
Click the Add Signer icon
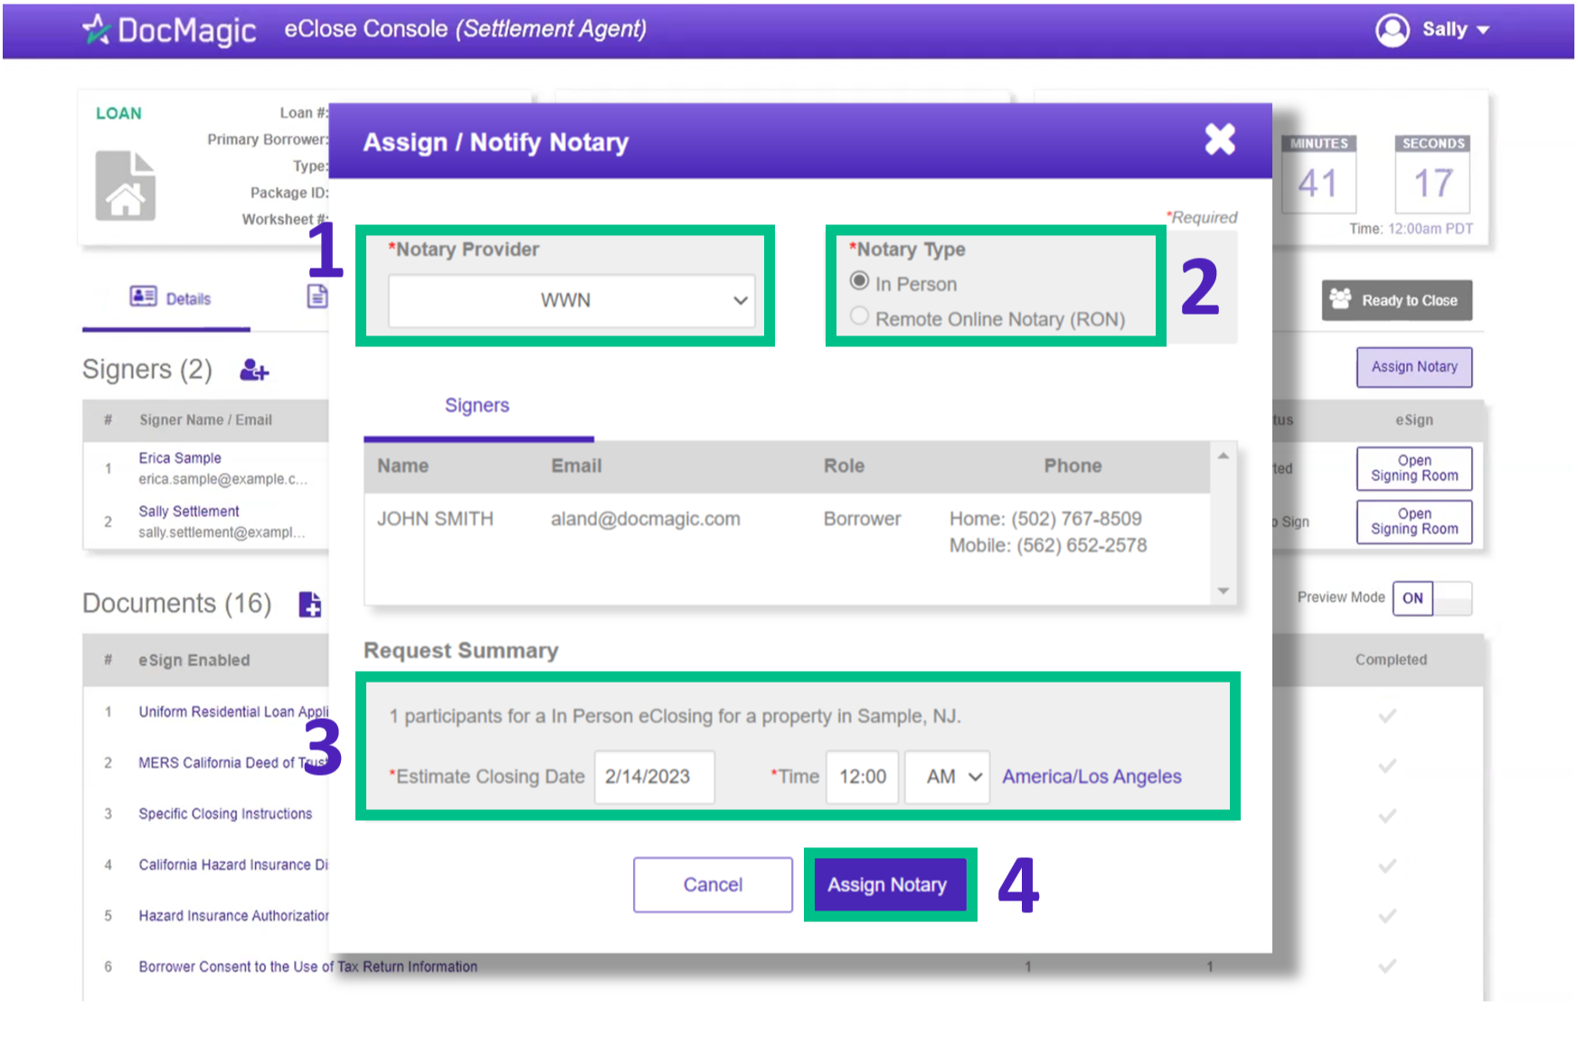coord(254,370)
